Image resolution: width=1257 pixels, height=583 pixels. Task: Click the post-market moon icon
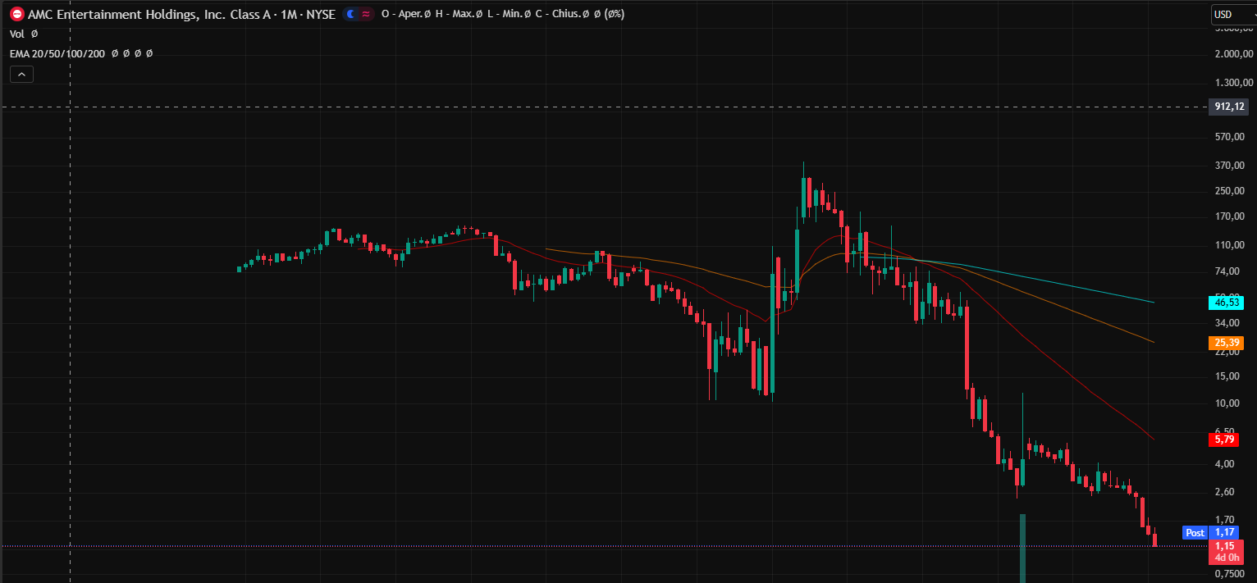(351, 14)
